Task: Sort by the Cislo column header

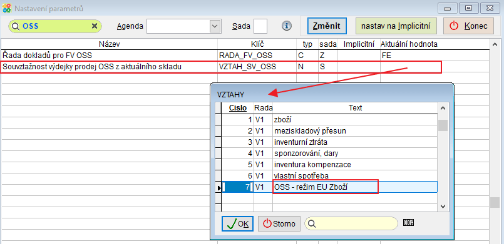Action: tap(237, 108)
